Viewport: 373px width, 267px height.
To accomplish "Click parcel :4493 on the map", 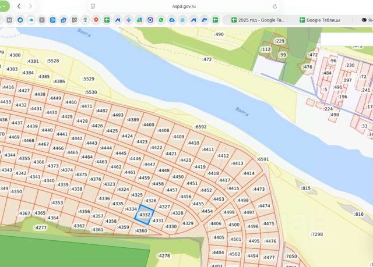I will 118,115.
